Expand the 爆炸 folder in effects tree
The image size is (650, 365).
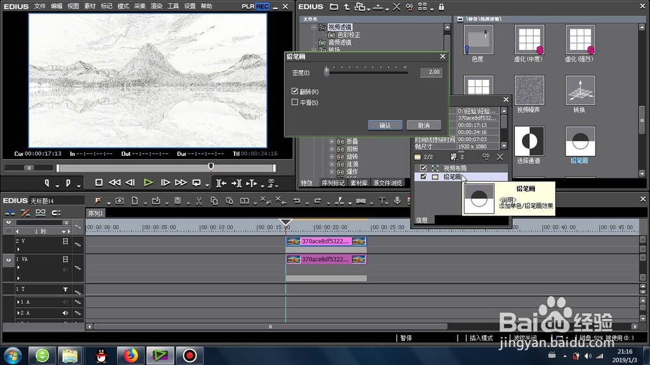(331, 171)
